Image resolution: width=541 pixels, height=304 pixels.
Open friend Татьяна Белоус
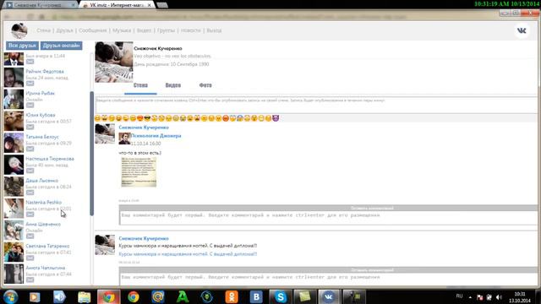(x=42, y=137)
